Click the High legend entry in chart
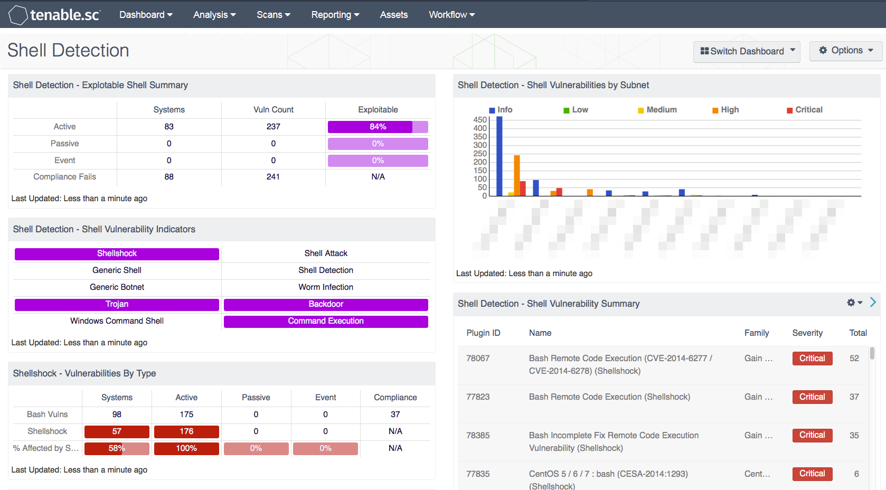This screenshot has height=490, width=886. (725, 110)
